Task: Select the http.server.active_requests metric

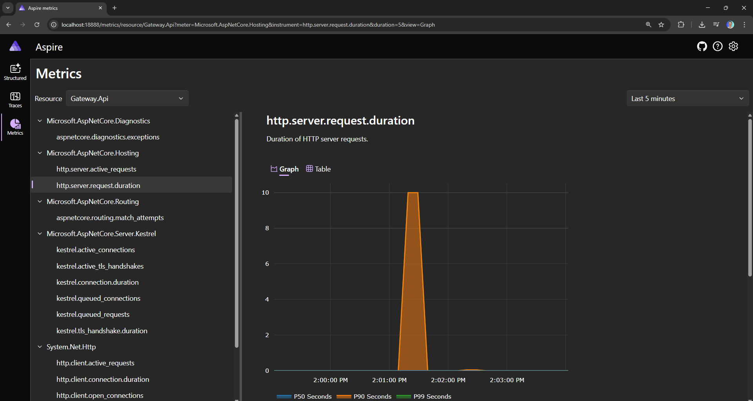Action: click(x=96, y=169)
